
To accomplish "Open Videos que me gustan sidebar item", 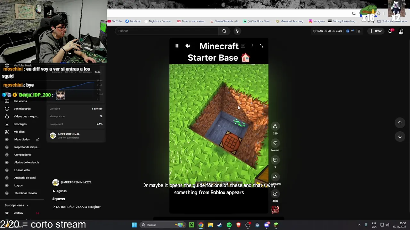I will 22,117.
